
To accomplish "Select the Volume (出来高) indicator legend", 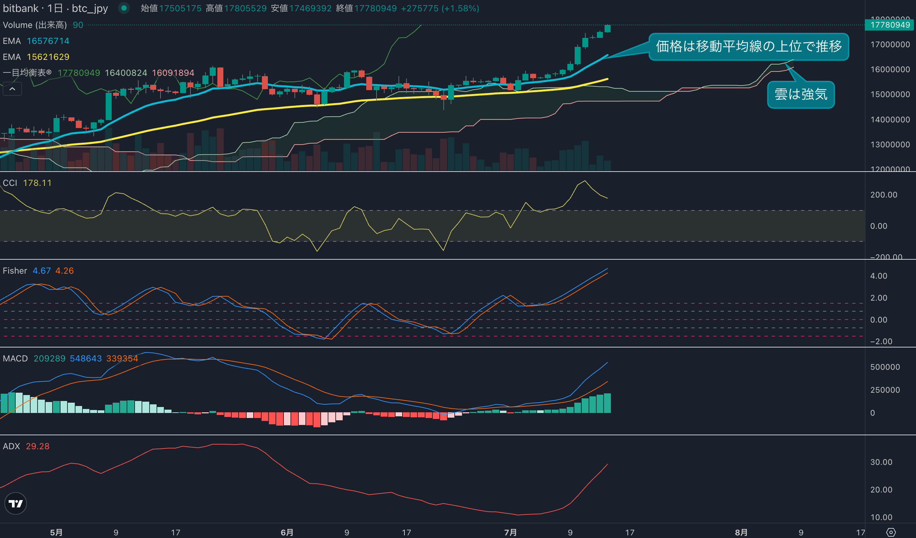I will tap(35, 25).
